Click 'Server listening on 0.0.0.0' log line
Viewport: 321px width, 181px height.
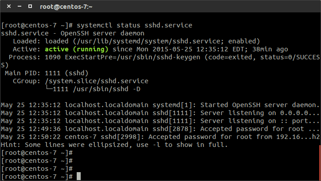click(160, 113)
